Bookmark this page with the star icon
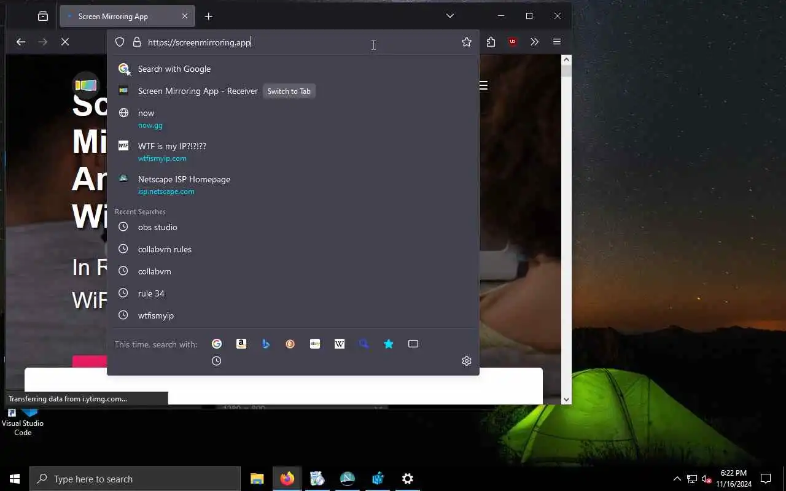786x491 pixels. [467, 42]
